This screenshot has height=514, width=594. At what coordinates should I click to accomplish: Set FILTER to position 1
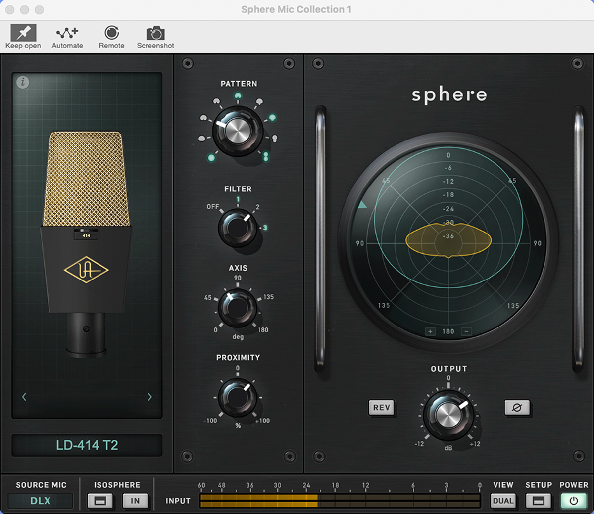238,200
